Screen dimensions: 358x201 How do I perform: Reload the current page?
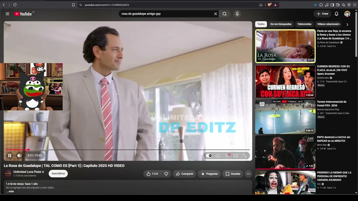[x=15, y=5]
